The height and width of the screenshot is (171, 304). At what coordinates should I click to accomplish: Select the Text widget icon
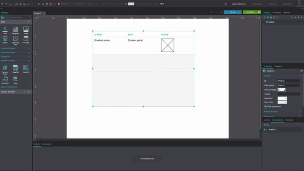click(x=5, y=29)
